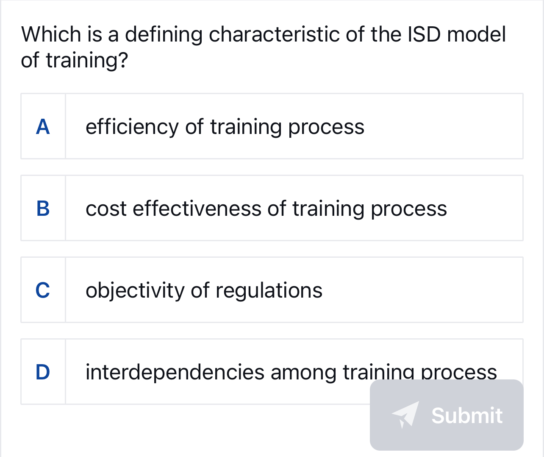
Task: Click the objectivity of regulations answer text
Action: (204, 290)
